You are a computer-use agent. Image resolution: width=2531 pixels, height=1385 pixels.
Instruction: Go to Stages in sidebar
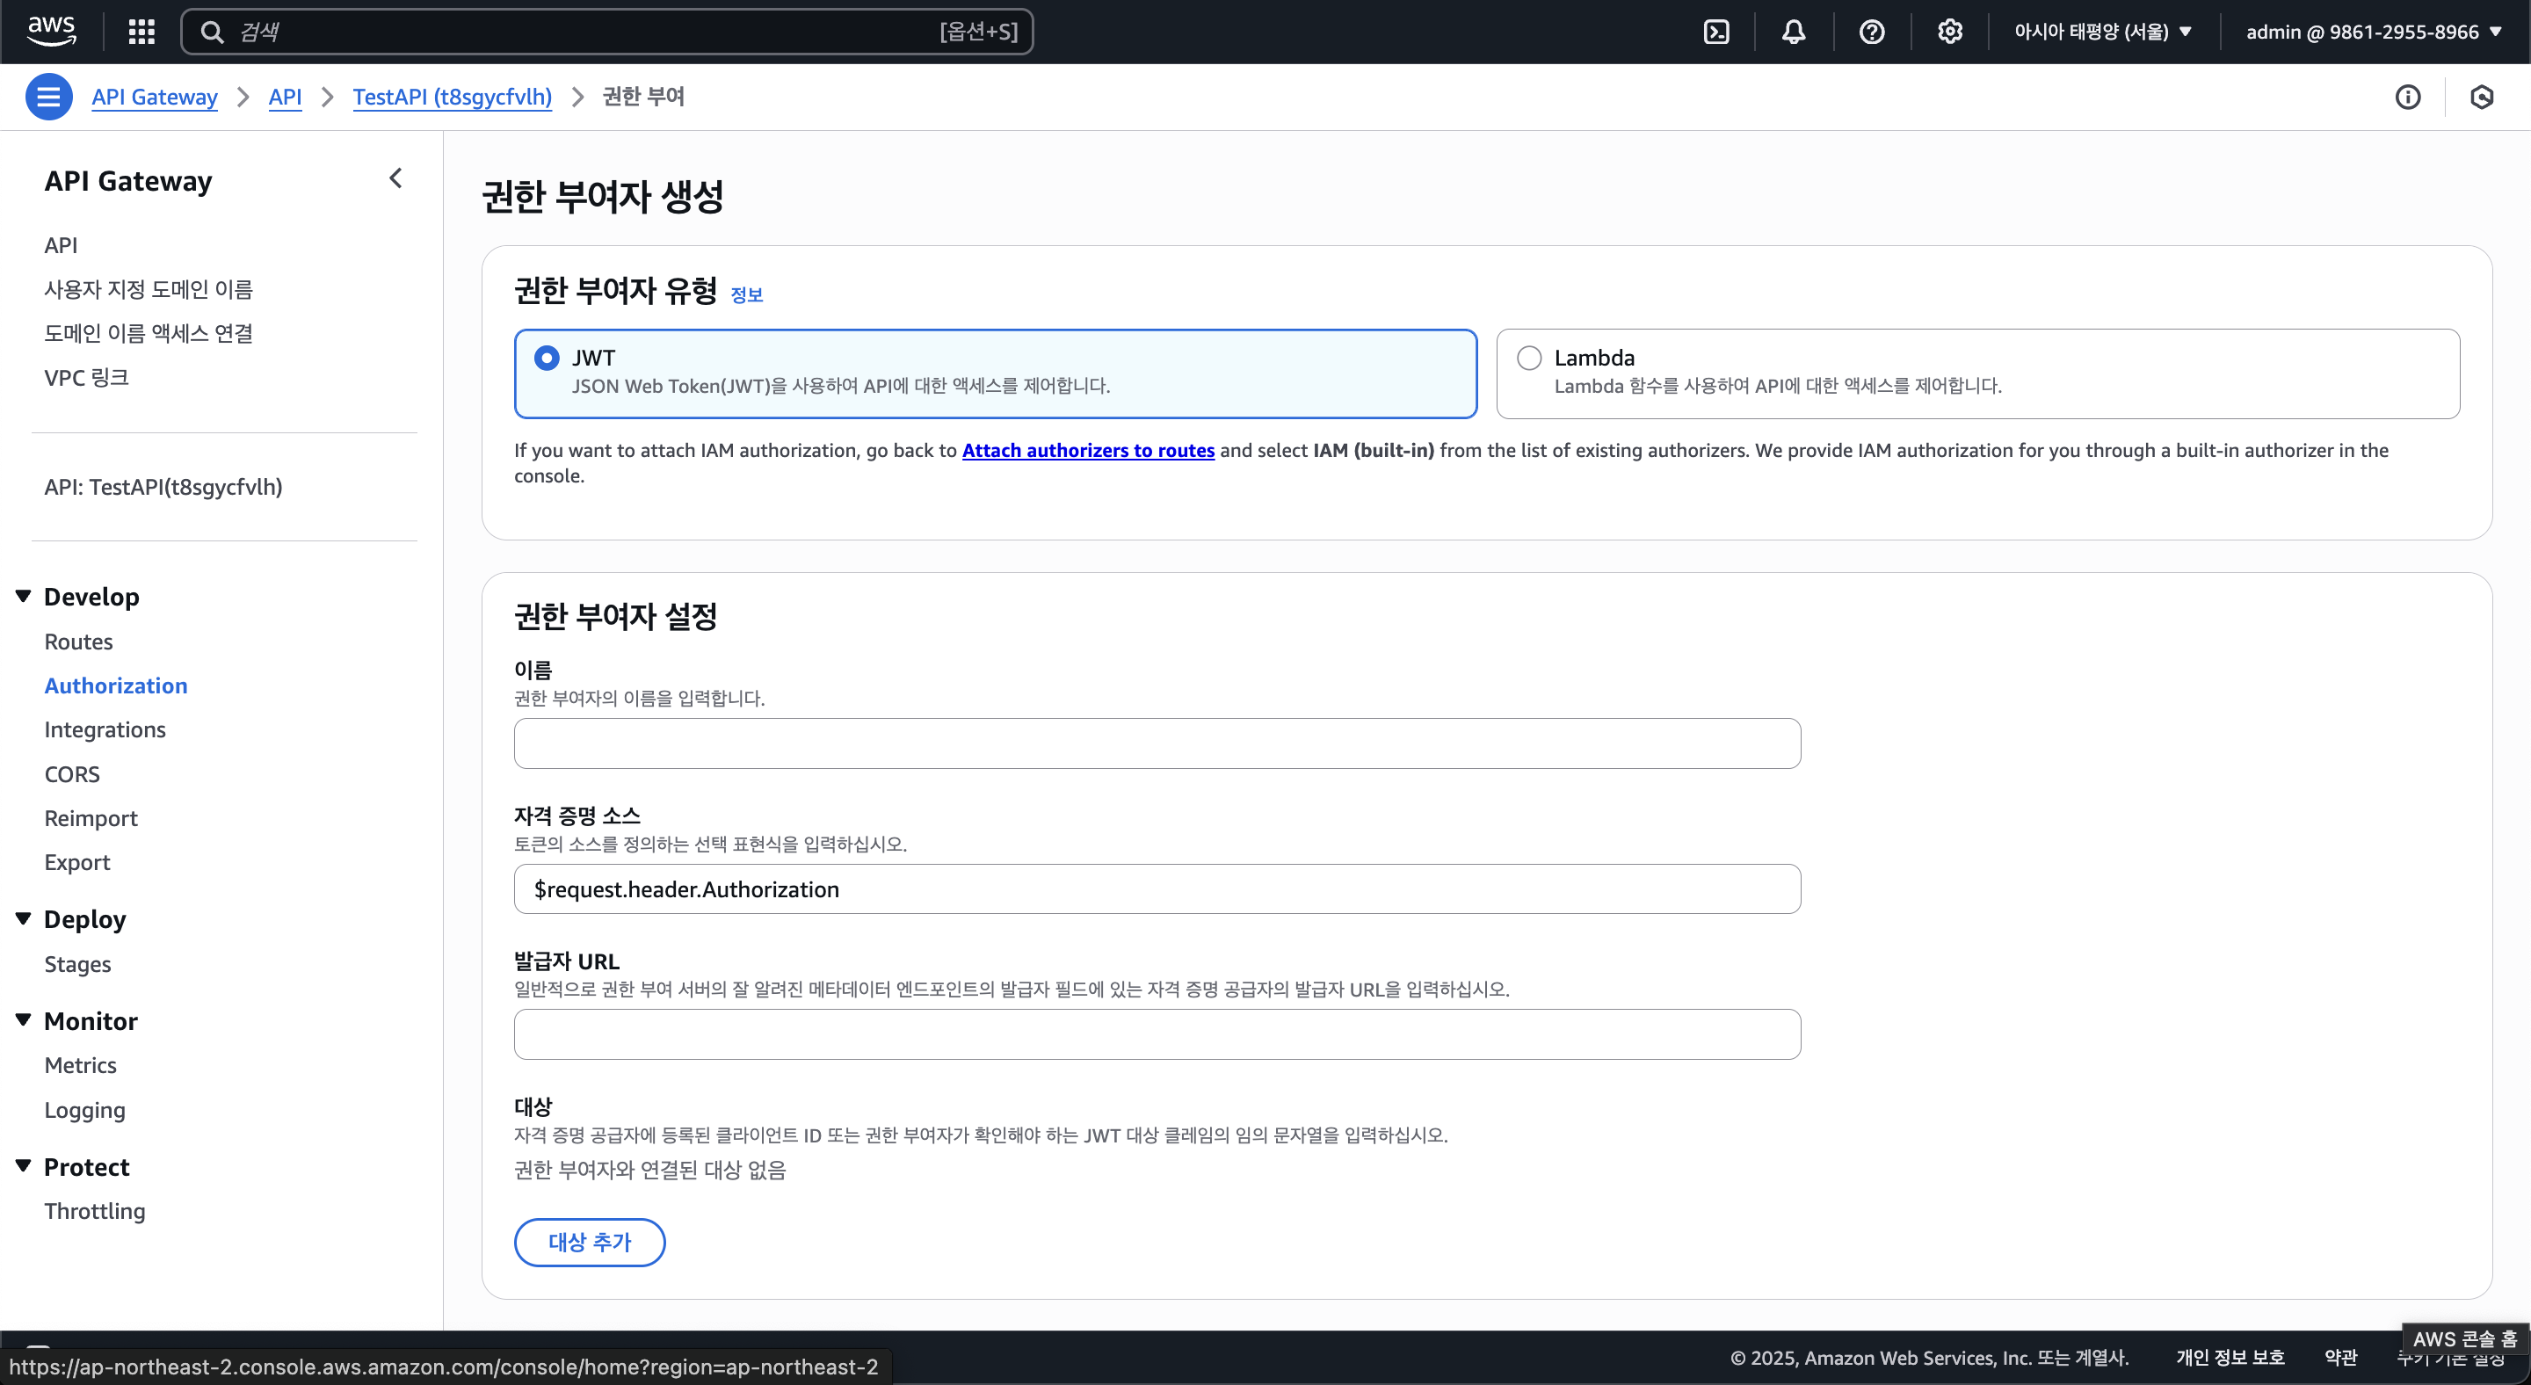click(77, 963)
